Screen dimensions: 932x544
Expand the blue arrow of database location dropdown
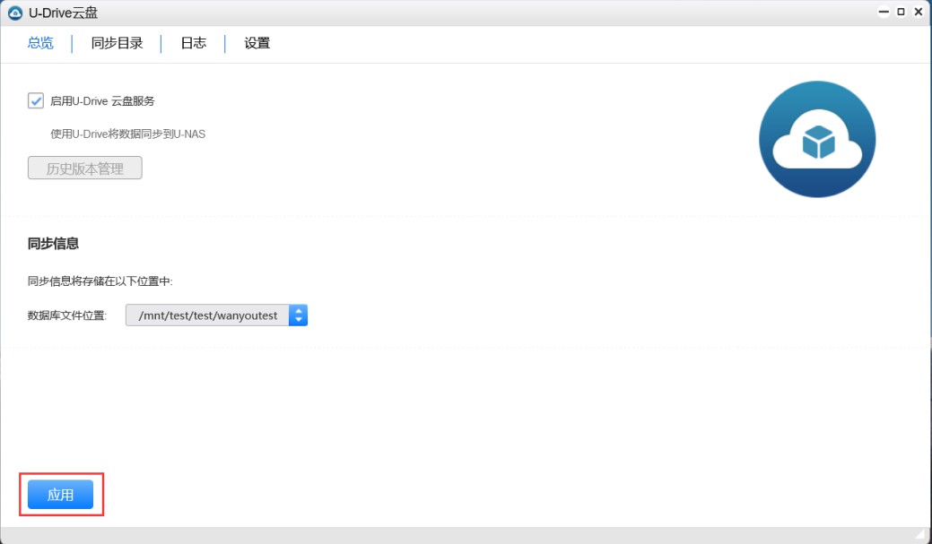(299, 315)
